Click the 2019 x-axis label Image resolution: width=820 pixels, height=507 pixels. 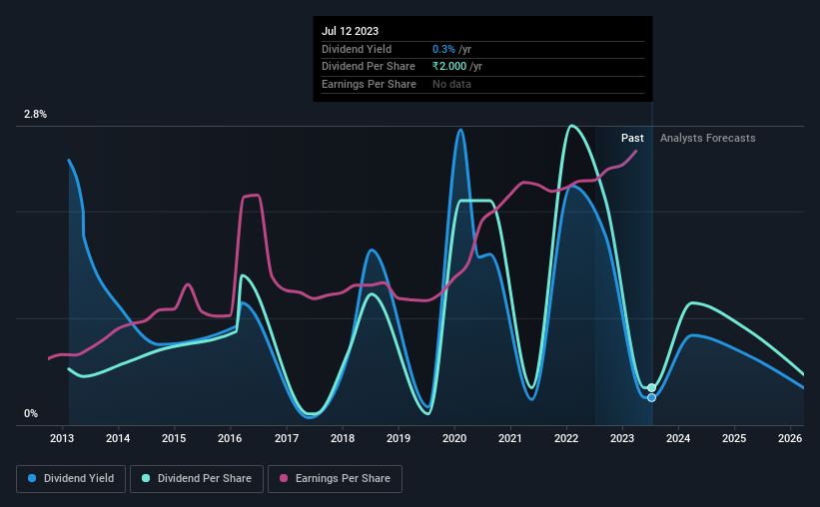[399, 438]
